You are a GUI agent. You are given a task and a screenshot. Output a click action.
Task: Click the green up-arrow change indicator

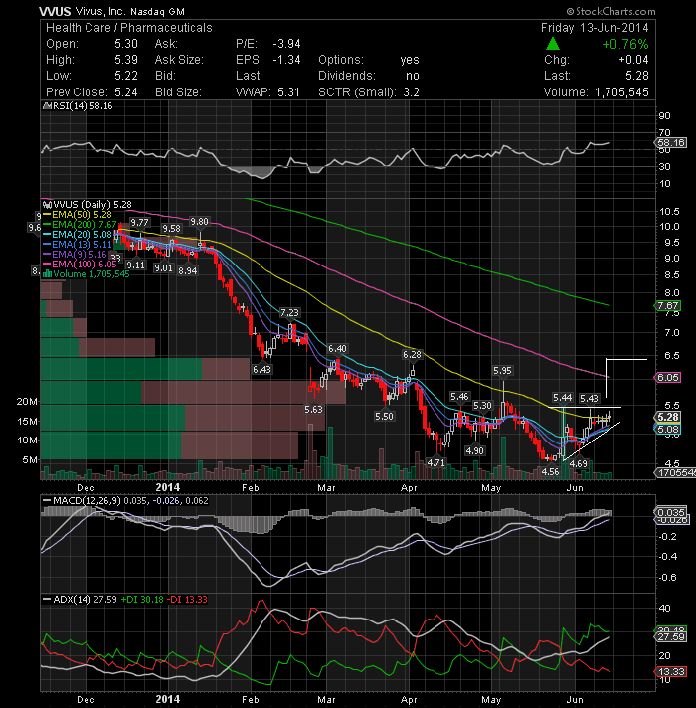553,44
